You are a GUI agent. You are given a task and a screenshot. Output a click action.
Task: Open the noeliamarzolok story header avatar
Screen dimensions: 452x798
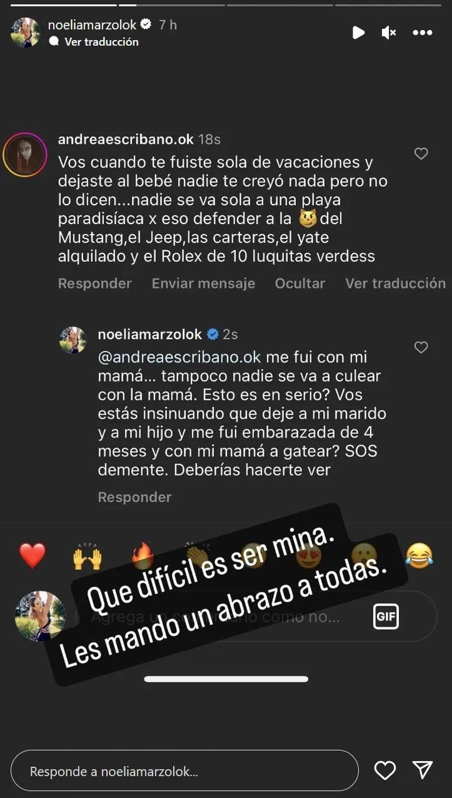tap(25, 32)
